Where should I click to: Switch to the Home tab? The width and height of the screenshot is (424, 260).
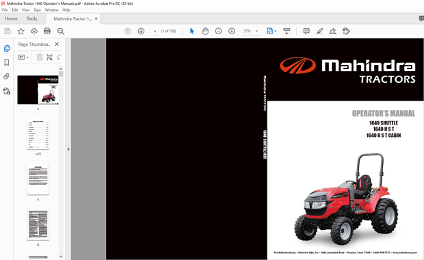coord(11,18)
